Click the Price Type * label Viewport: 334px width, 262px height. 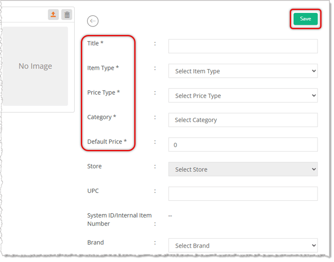[x=104, y=93]
